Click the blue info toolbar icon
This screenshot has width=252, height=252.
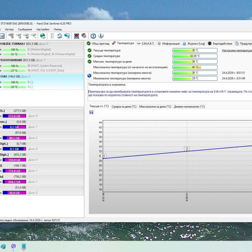click(101, 36)
